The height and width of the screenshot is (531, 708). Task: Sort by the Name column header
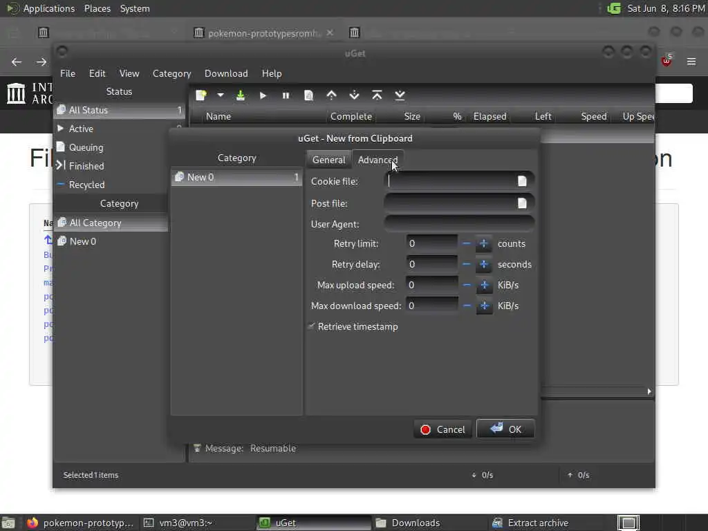point(218,116)
